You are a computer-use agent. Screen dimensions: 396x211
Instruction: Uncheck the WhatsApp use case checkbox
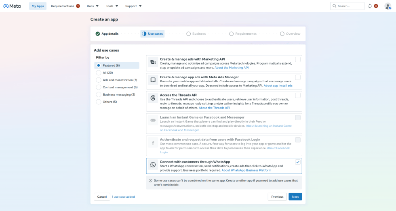298,162
